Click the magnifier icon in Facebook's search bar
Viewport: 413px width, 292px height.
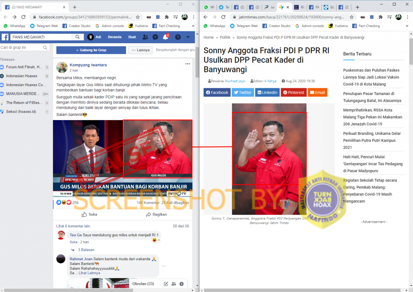click(x=77, y=37)
